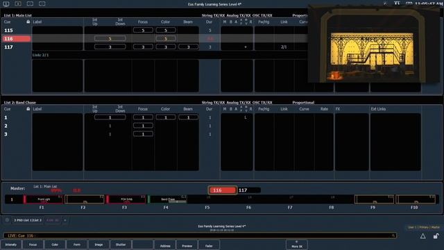Select cue 2 in the Band Chase list
This screenshot has height=250, width=444.
tap(6, 126)
